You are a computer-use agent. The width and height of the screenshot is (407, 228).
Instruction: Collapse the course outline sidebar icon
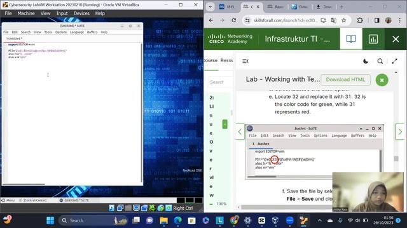245,61
